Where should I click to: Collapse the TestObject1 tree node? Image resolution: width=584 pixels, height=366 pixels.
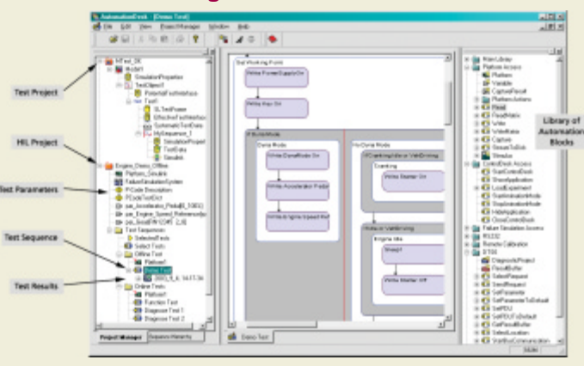click(120, 85)
